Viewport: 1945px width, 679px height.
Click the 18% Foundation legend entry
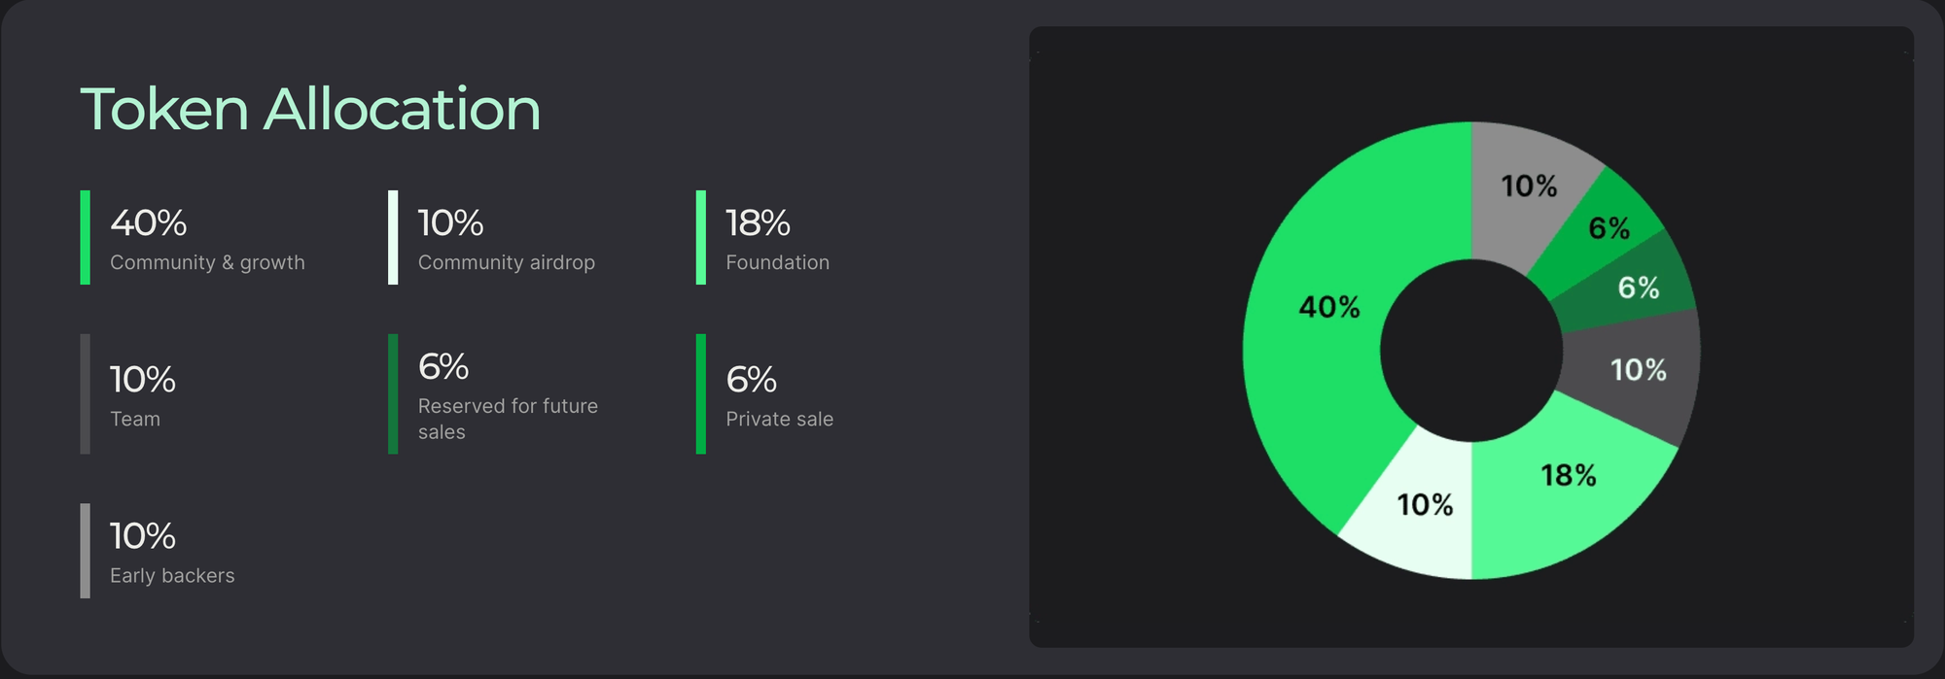pos(763,238)
